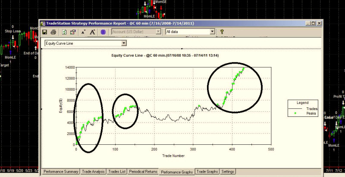345x177 pixels.
Task: Click the TradeStation report window title icon
Action: [43, 23]
